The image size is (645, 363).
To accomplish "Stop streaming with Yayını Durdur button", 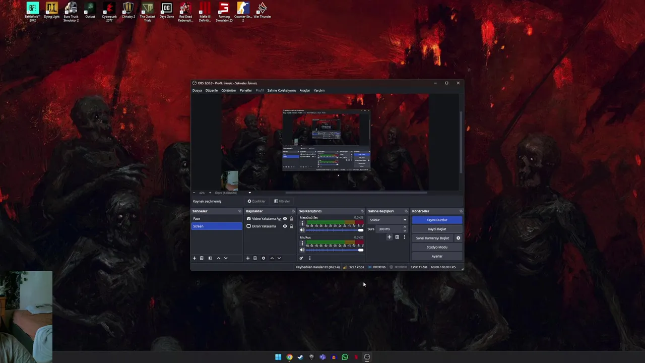I will pyautogui.click(x=437, y=220).
